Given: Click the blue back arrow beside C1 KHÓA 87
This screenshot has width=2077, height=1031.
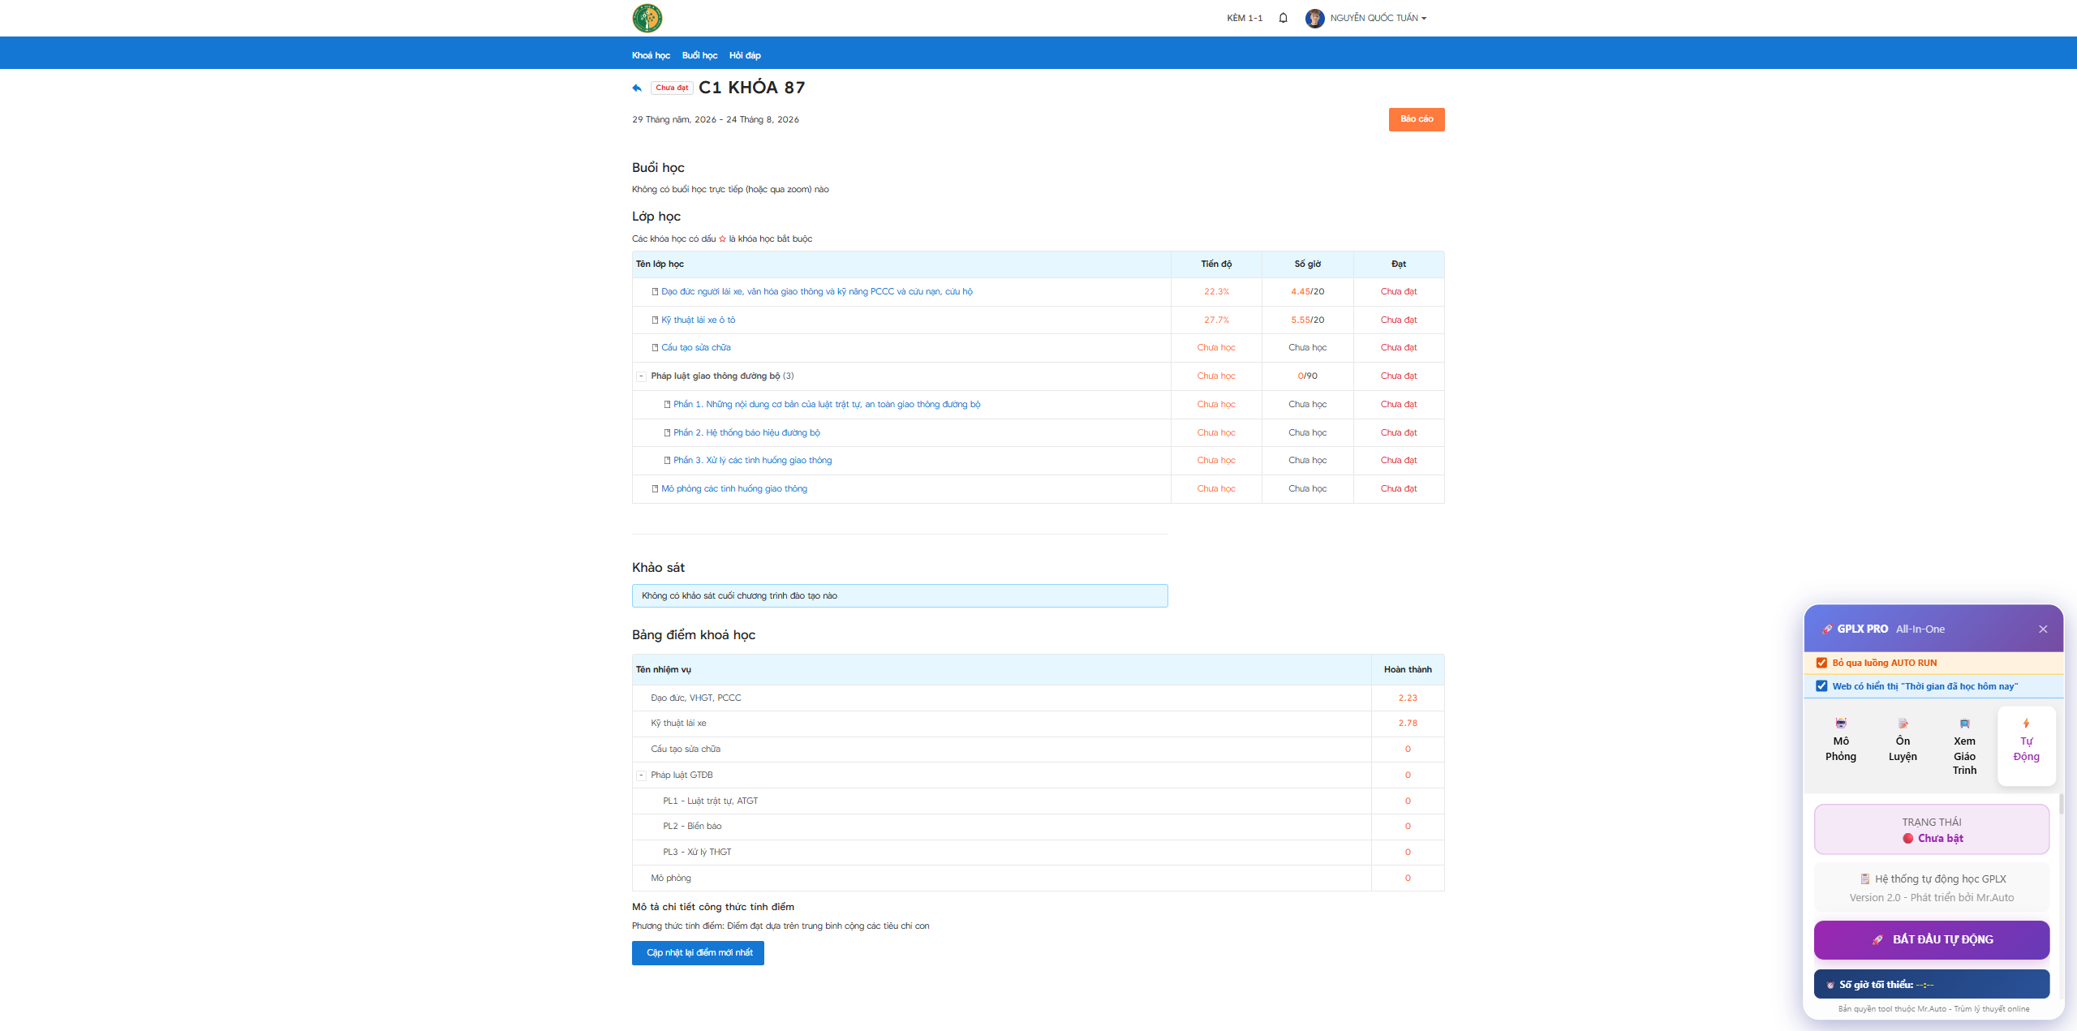Looking at the screenshot, I should coord(637,88).
